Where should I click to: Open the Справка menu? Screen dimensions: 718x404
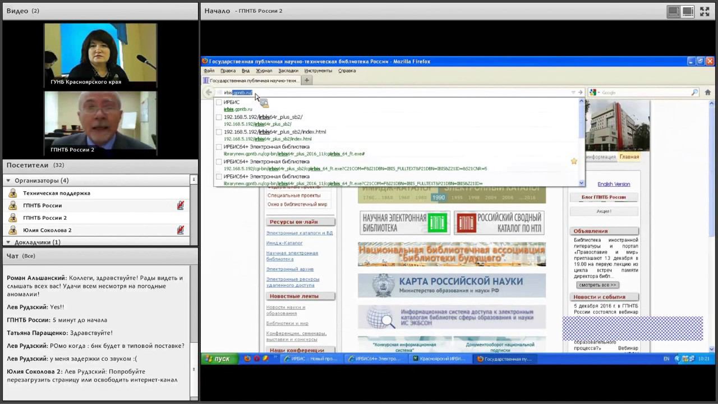pyautogui.click(x=347, y=71)
